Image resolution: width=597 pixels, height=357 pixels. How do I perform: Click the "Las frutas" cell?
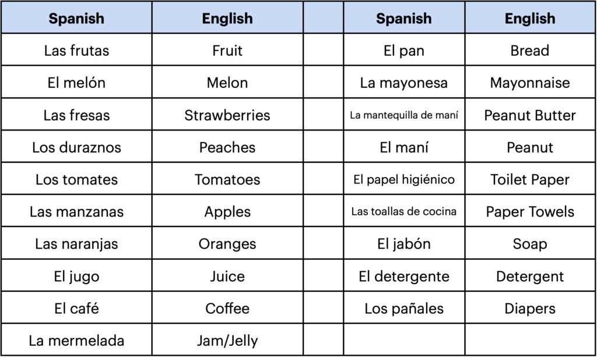coord(76,51)
